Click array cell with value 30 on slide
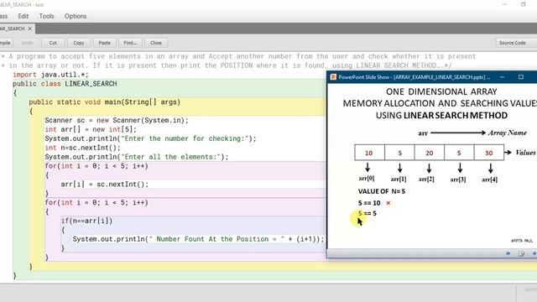 [488, 153]
